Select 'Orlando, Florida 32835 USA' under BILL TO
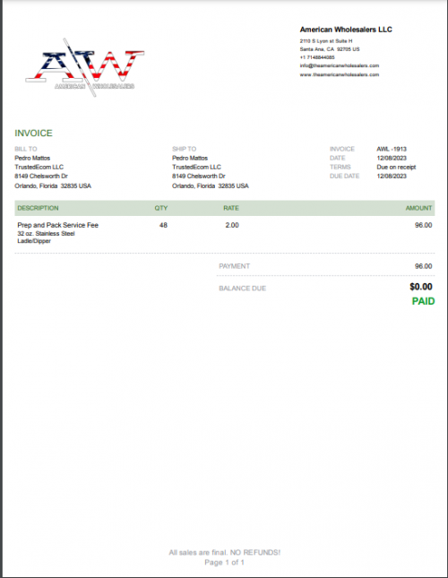The image size is (448, 578). coord(53,185)
